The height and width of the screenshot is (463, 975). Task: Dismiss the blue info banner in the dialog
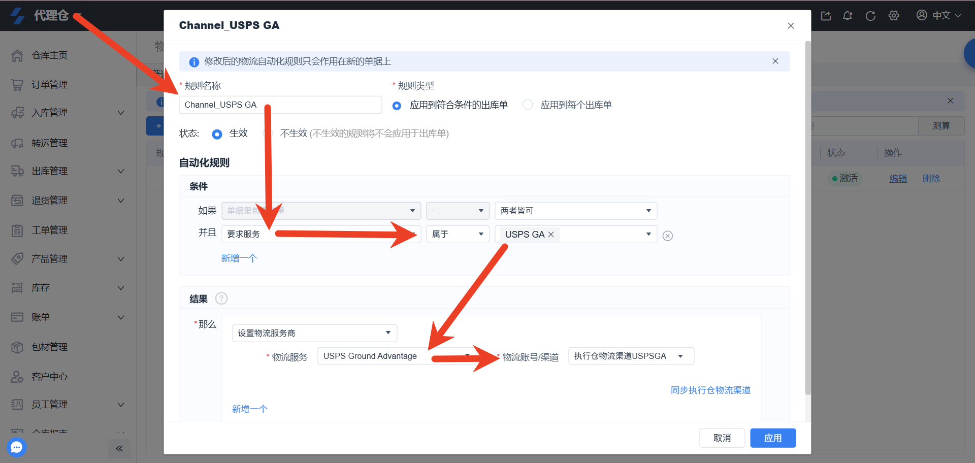coord(775,61)
